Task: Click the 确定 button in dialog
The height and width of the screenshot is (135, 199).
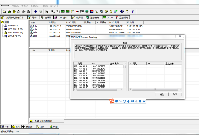Action: (162, 94)
